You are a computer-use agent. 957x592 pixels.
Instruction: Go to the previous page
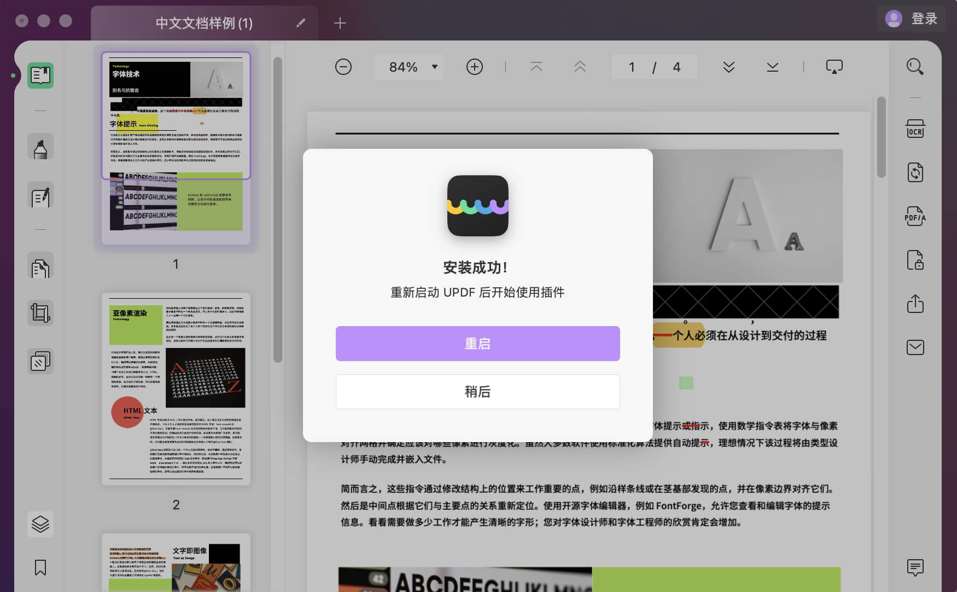point(580,67)
